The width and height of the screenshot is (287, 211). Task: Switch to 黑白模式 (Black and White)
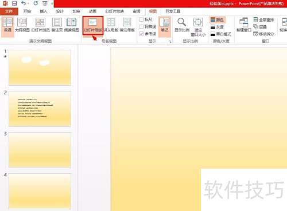pyautogui.click(x=221, y=34)
